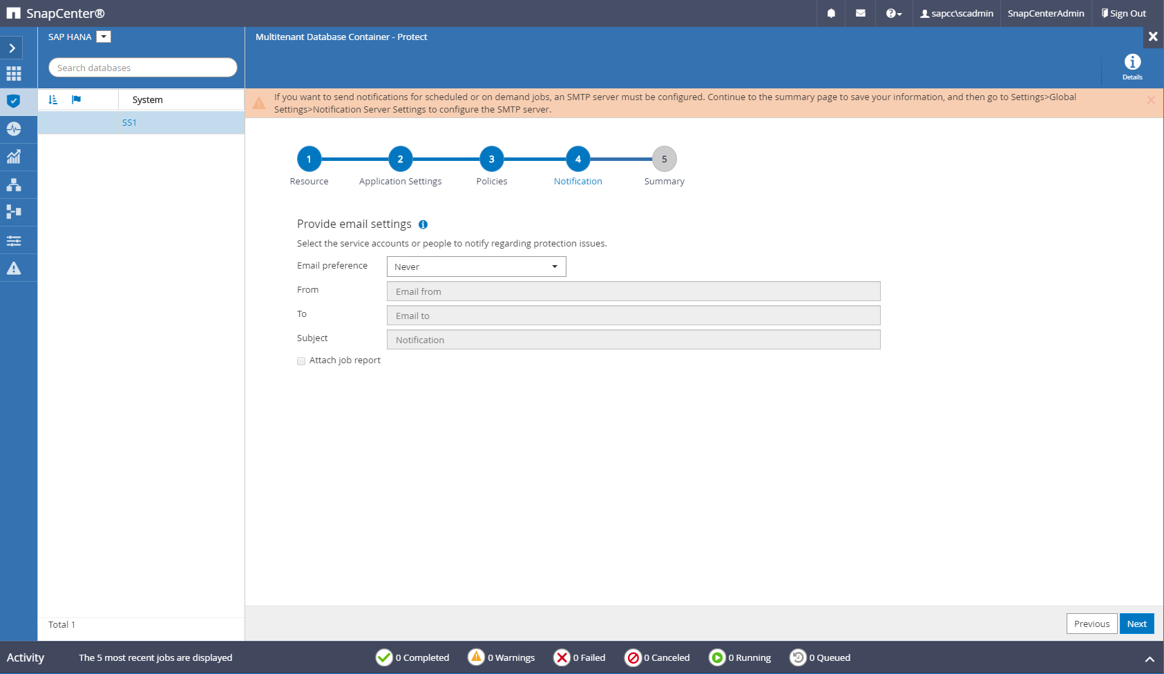Open the Alerts triangle icon
The width and height of the screenshot is (1164, 674).
coord(14,268)
